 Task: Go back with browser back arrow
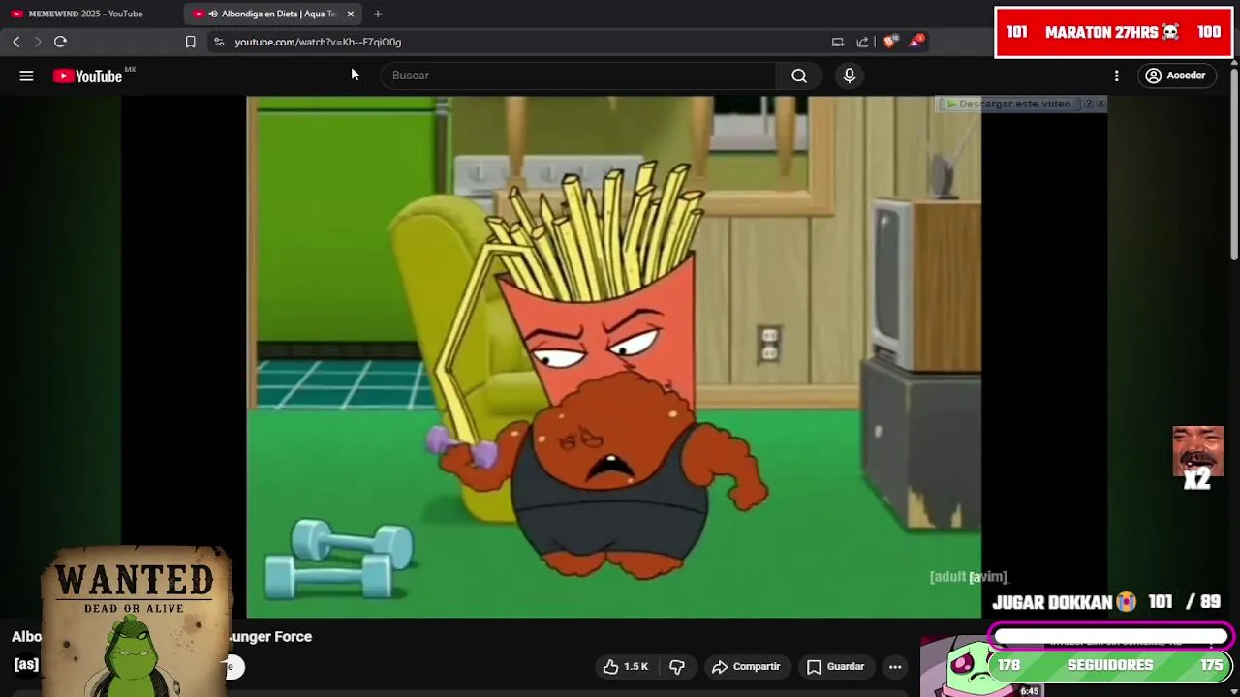pyautogui.click(x=15, y=42)
